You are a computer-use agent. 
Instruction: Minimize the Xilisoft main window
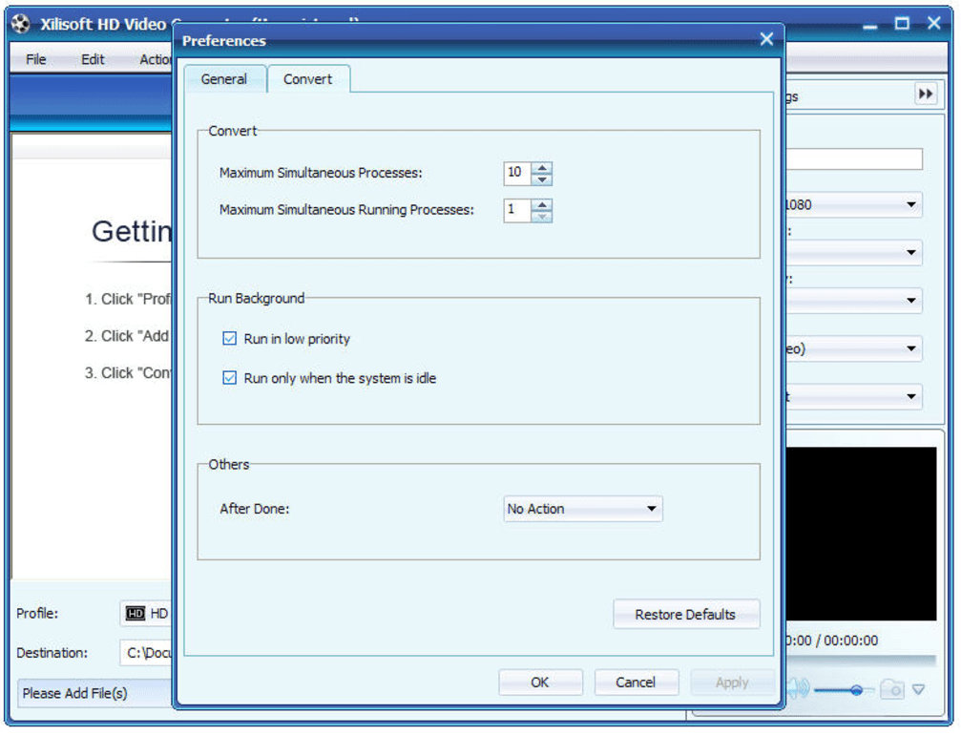[869, 27]
